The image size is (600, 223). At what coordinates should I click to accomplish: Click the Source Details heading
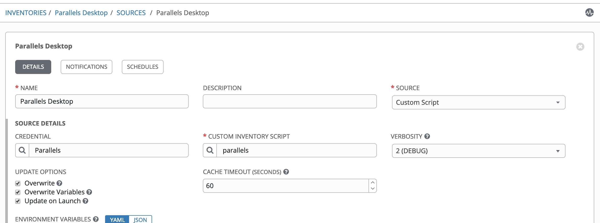pos(40,123)
